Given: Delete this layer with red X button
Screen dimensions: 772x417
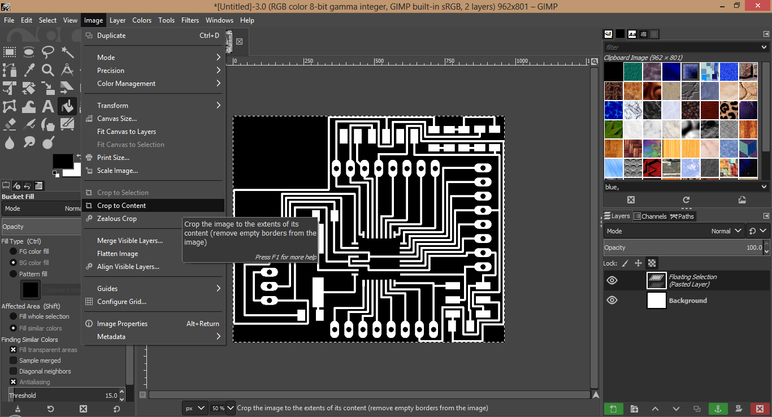Looking at the screenshot, I should tap(760, 409).
